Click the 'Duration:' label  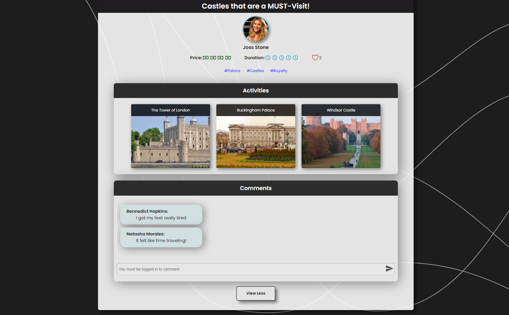[x=254, y=58]
